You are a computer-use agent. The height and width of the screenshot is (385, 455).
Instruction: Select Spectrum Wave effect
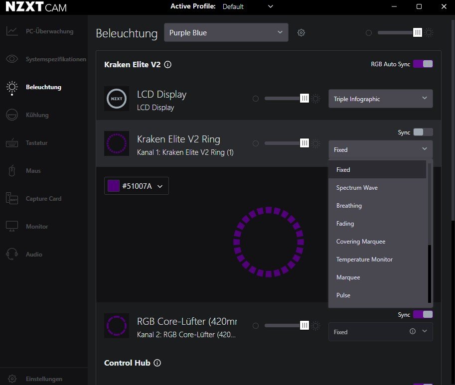tap(377, 188)
